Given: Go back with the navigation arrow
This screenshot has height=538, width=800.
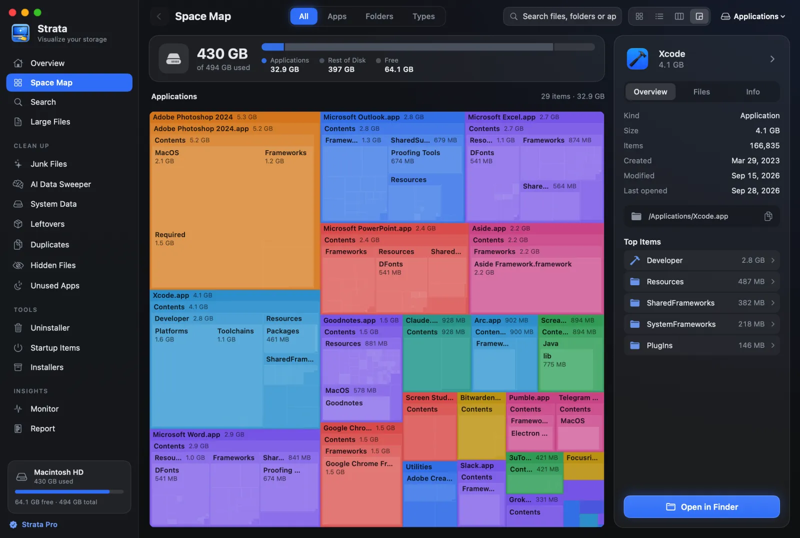Looking at the screenshot, I should click(159, 17).
